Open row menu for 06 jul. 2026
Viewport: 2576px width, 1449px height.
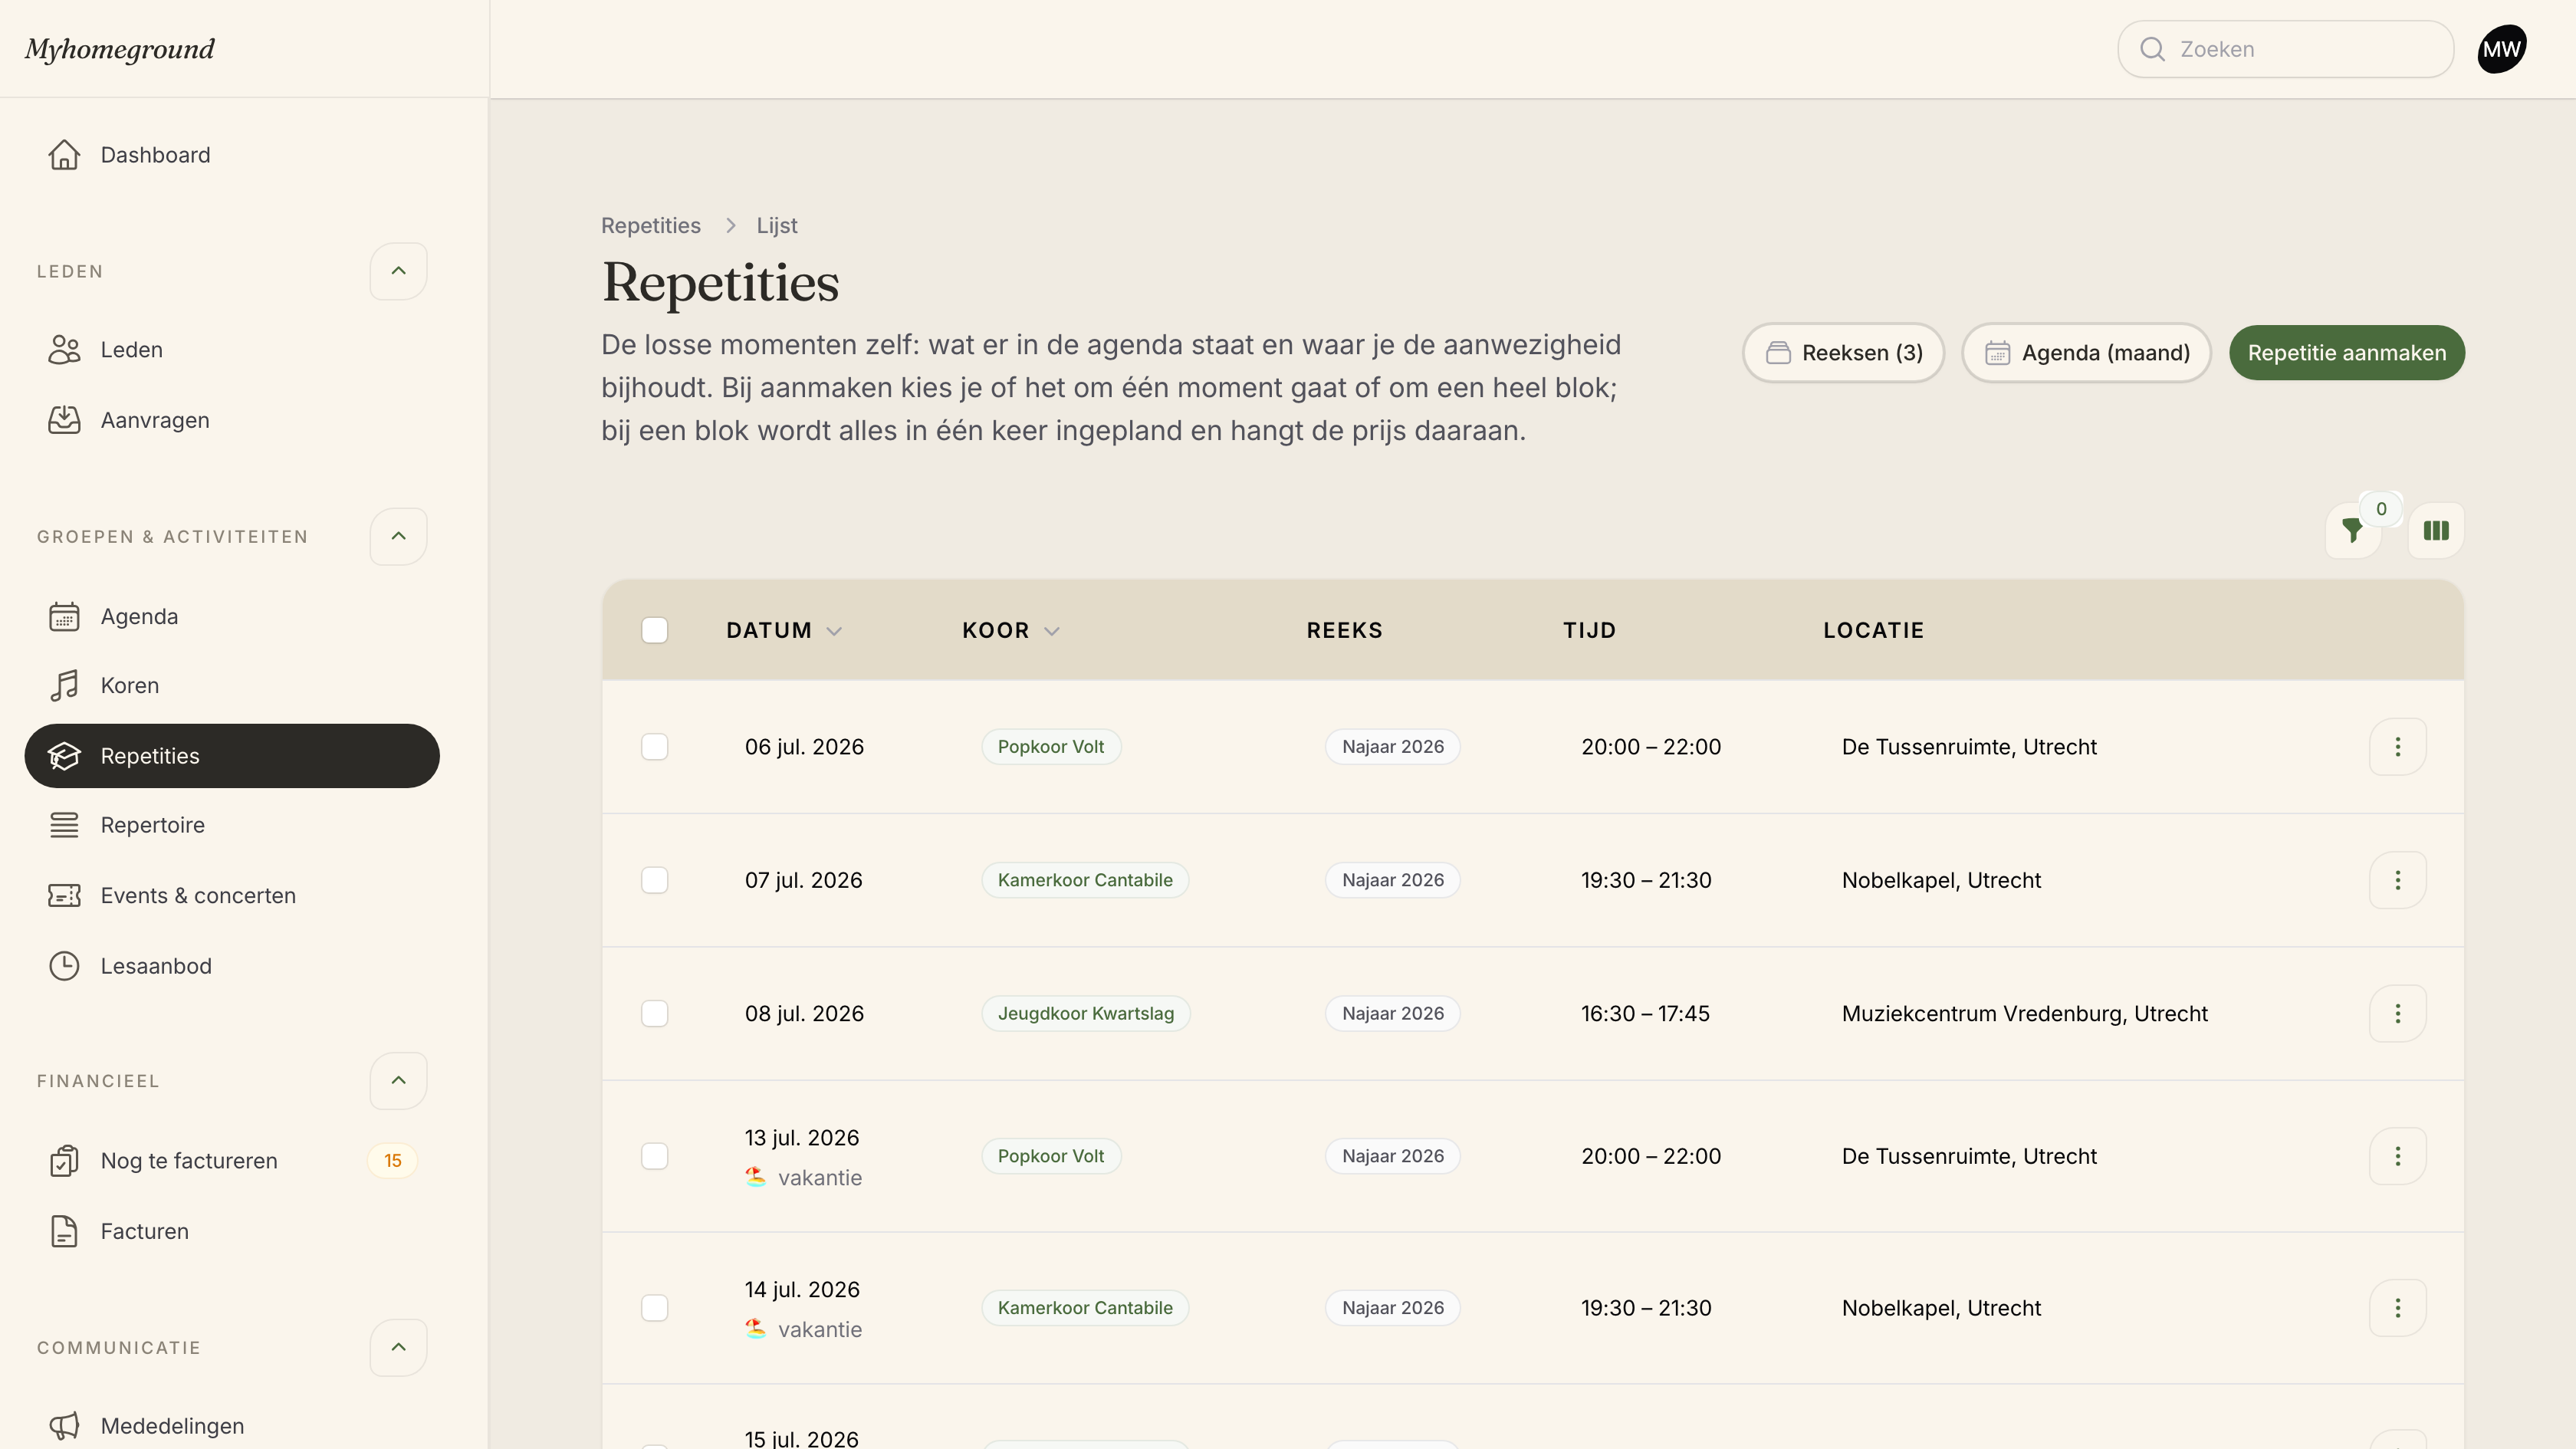click(x=2397, y=746)
